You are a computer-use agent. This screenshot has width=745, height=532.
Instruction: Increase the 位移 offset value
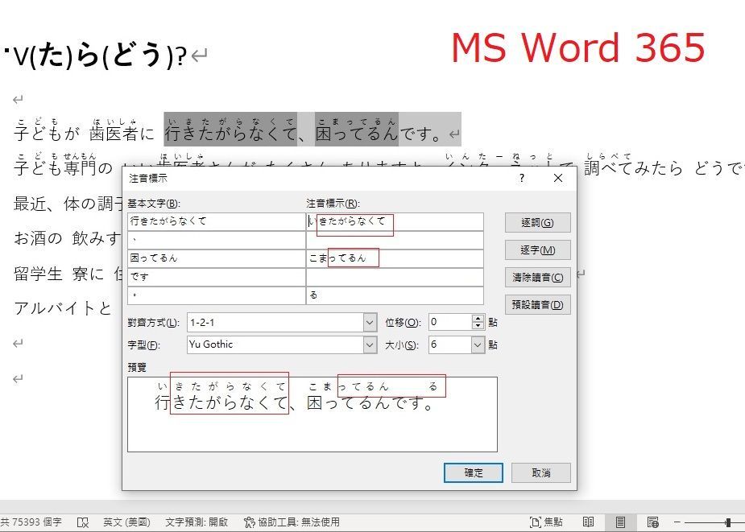pos(478,318)
